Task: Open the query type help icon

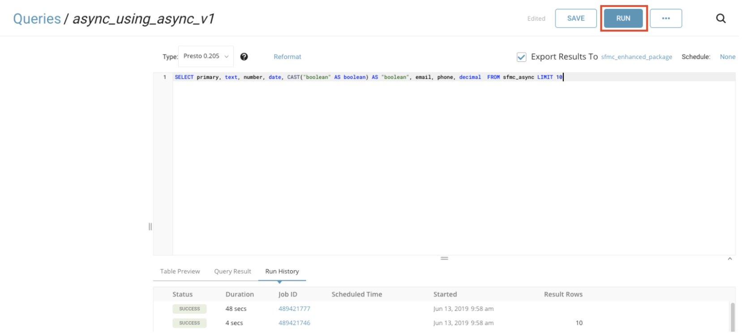Action: tap(244, 57)
